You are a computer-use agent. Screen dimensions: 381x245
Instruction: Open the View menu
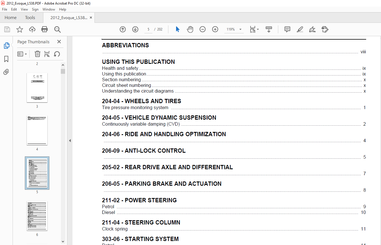24,9
